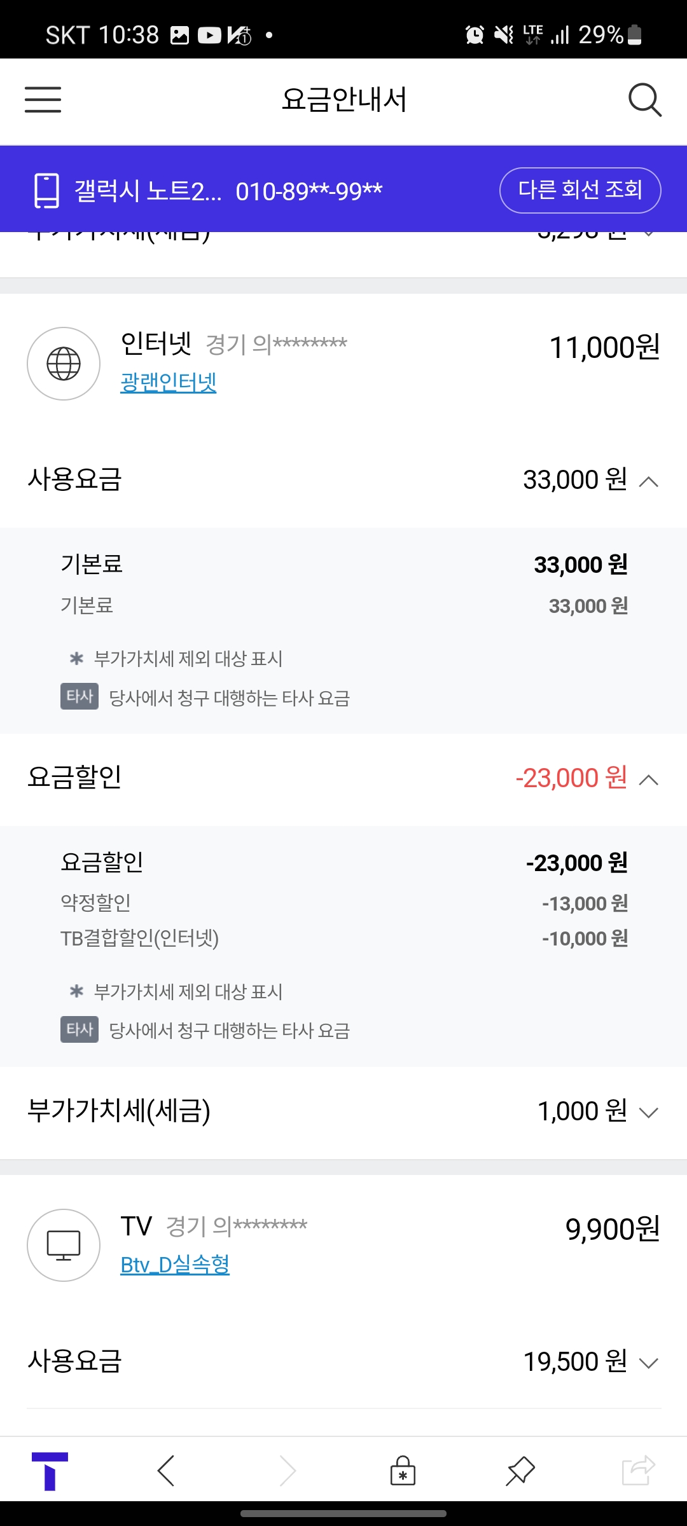
Task: Collapse the internet 사용요금 33,000 원 section
Action: [x=648, y=481]
